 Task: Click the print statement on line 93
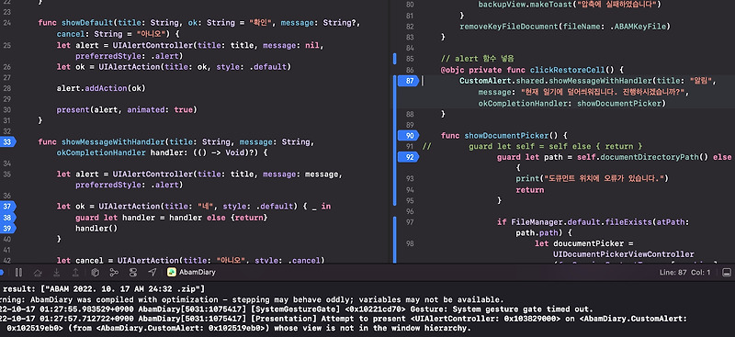coord(592,178)
